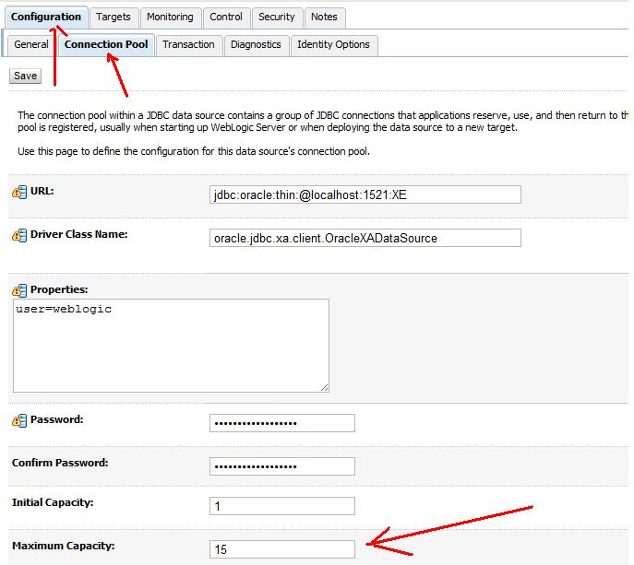Click the Initial Capacity label
Image resolution: width=634 pixels, height=565 pixels.
[x=53, y=502]
